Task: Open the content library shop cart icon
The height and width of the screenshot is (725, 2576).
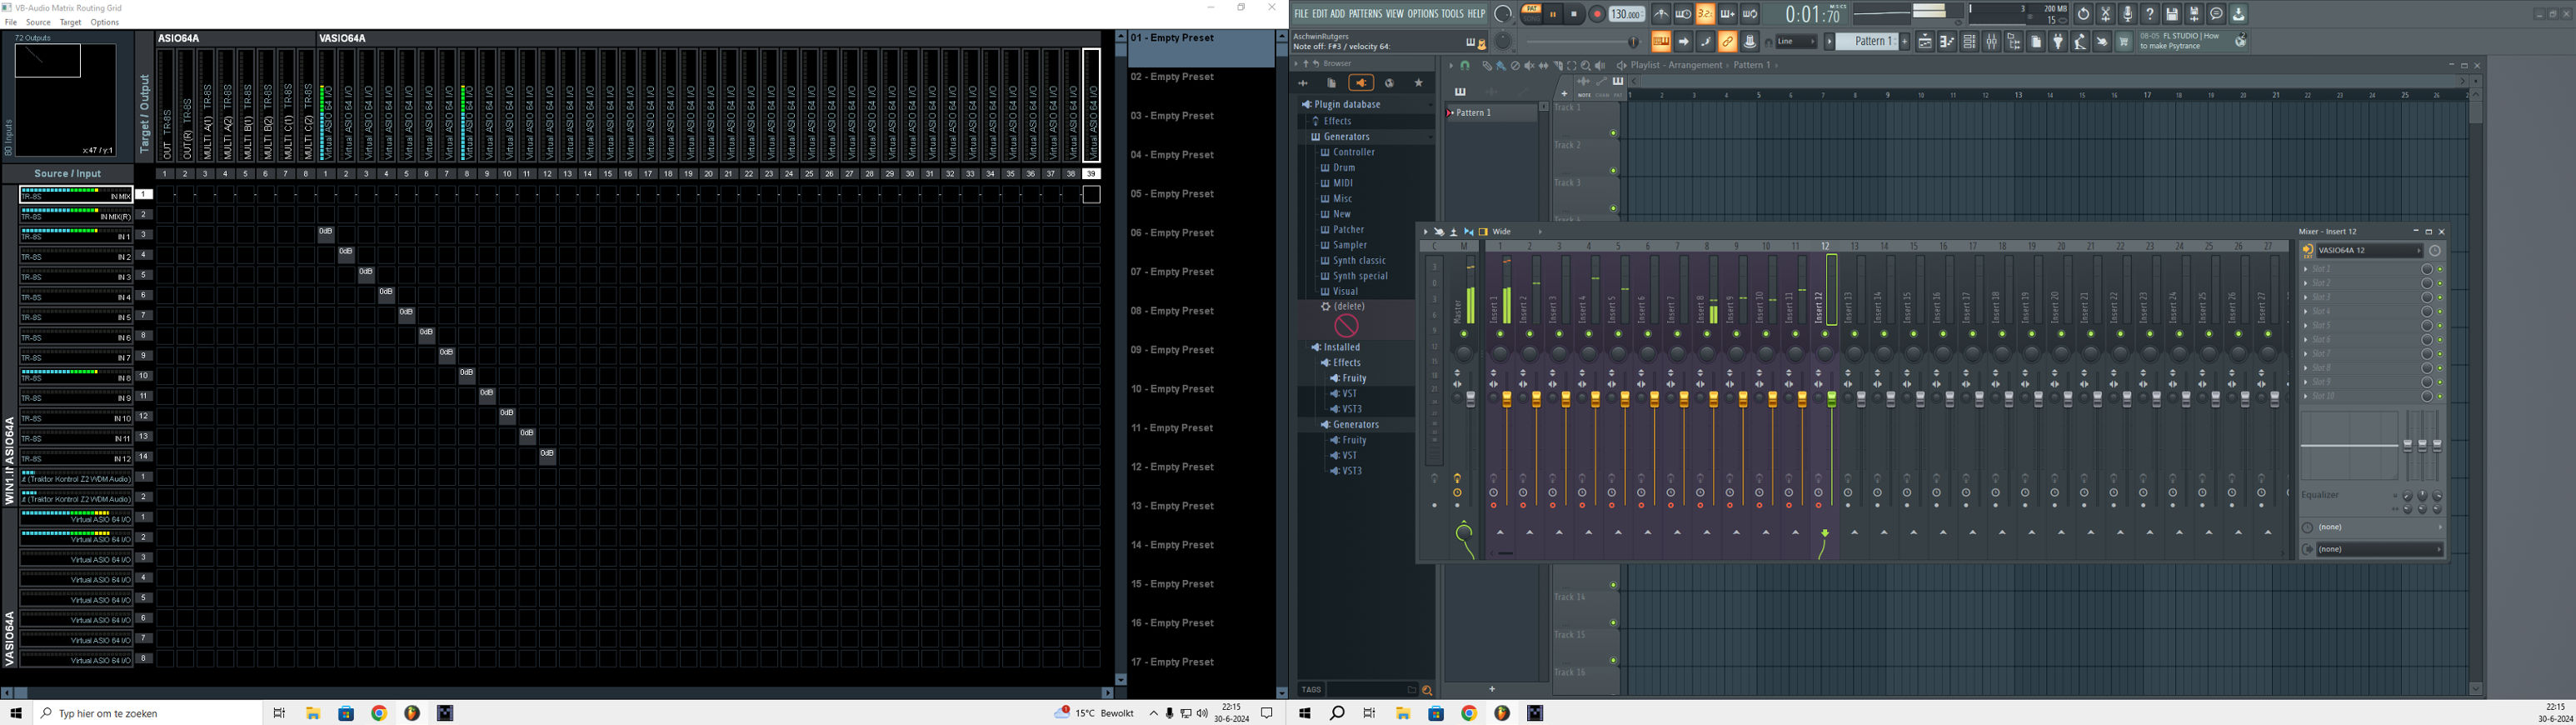Action: point(2124,41)
